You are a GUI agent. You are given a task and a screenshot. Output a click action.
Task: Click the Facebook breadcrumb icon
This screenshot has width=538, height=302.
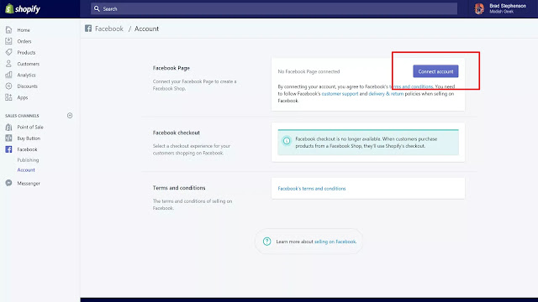coord(88,29)
